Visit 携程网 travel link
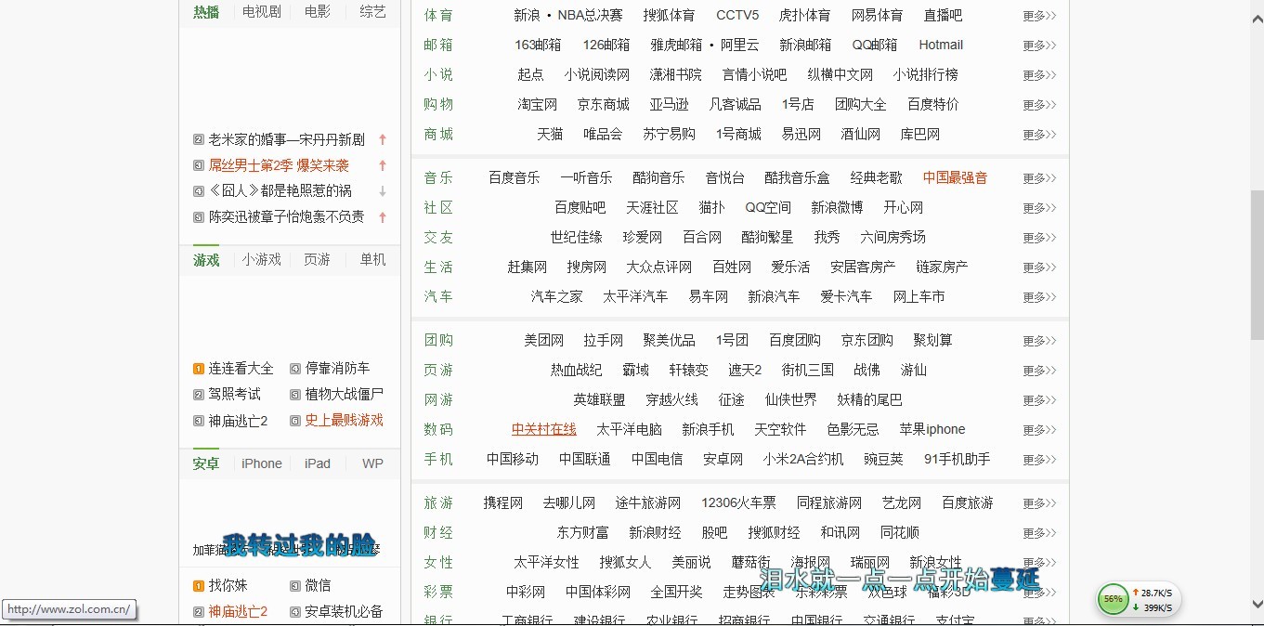The height and width of the screenshot is (626, 1264). click(503, 502)
